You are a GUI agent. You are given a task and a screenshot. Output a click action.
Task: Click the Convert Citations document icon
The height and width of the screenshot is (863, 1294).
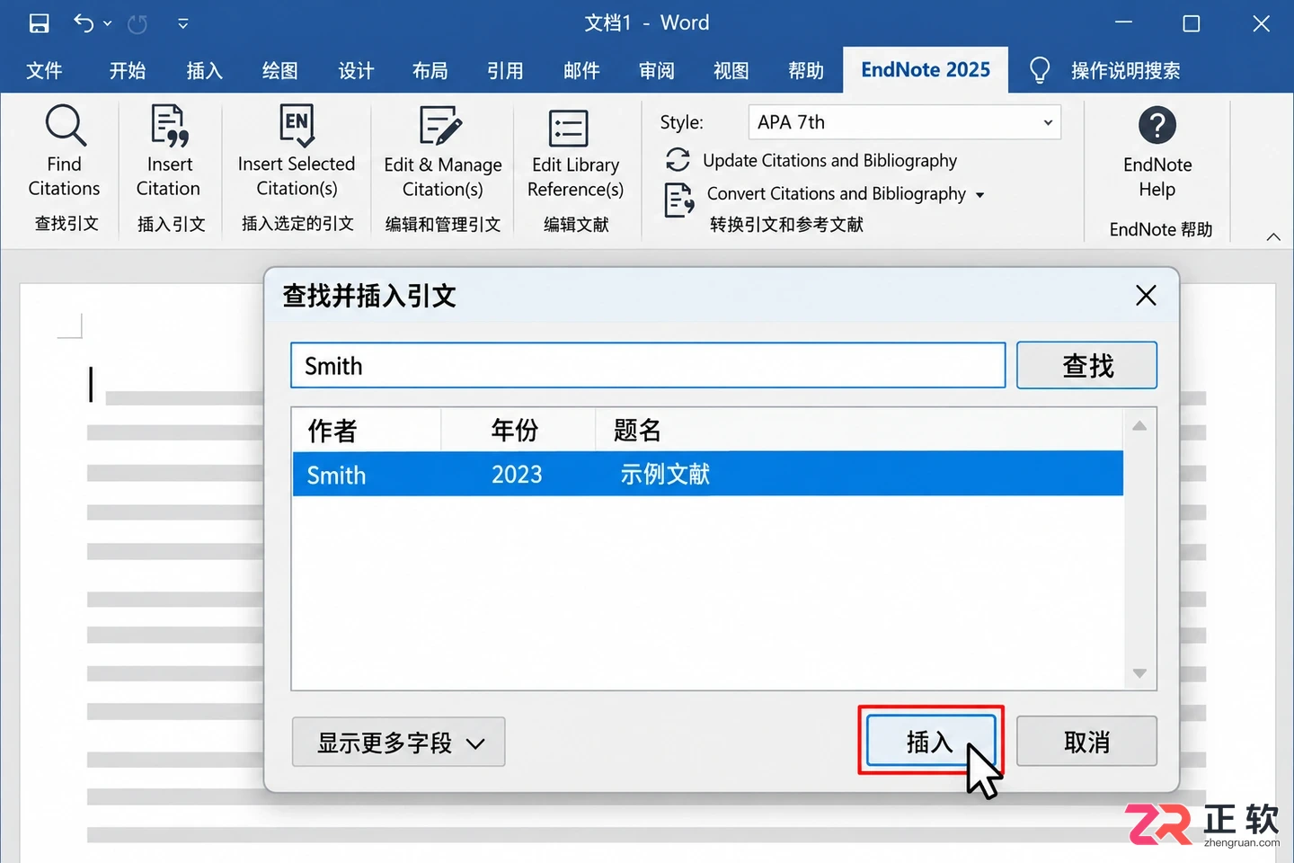[678, 200]
